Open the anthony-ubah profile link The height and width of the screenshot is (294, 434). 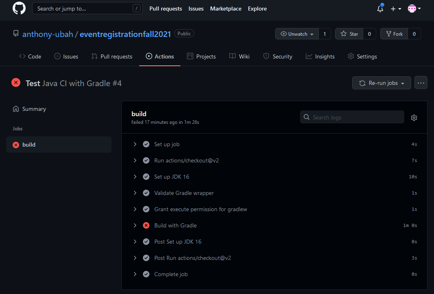[x=48, y=34]
